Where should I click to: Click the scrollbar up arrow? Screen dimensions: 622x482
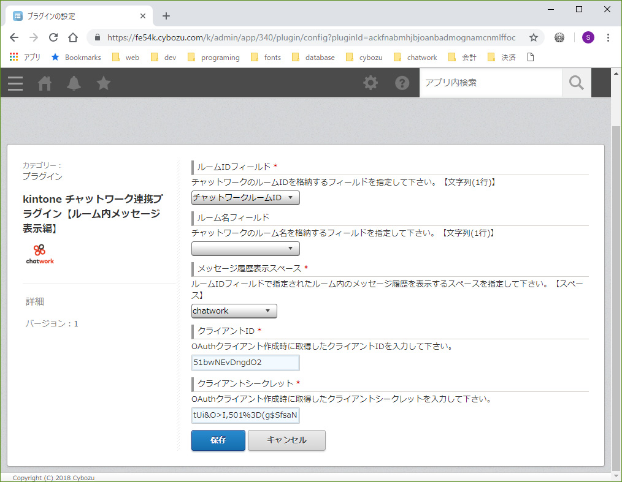tap(616, 73)
